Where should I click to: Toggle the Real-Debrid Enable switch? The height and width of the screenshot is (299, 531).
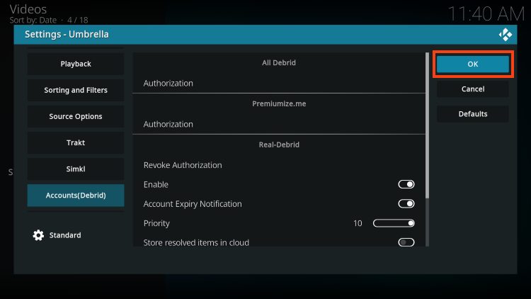click(x=406, y=184)
